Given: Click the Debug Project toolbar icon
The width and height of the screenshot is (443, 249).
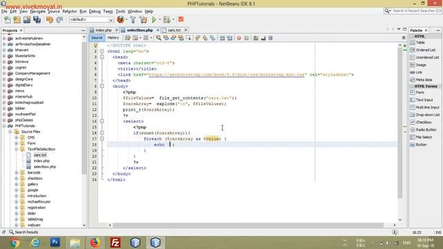Looking at the screenshot, I should point(167,19).
